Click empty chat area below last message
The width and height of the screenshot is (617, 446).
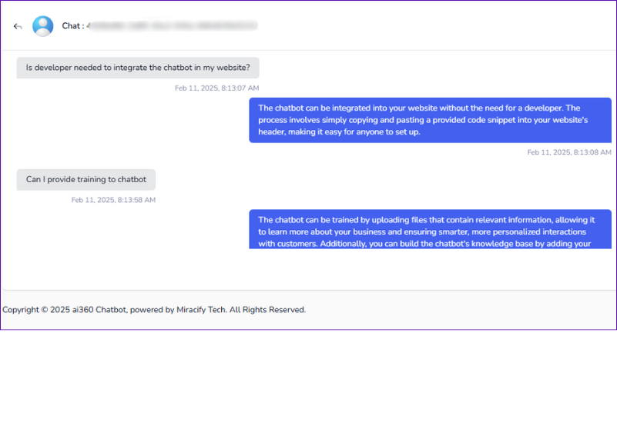point(308,269)
